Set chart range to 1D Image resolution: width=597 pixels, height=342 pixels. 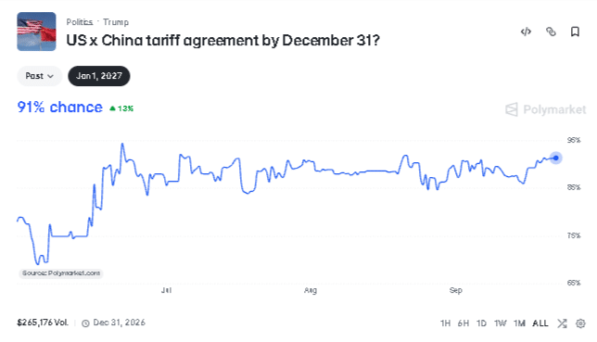[481, 323]
